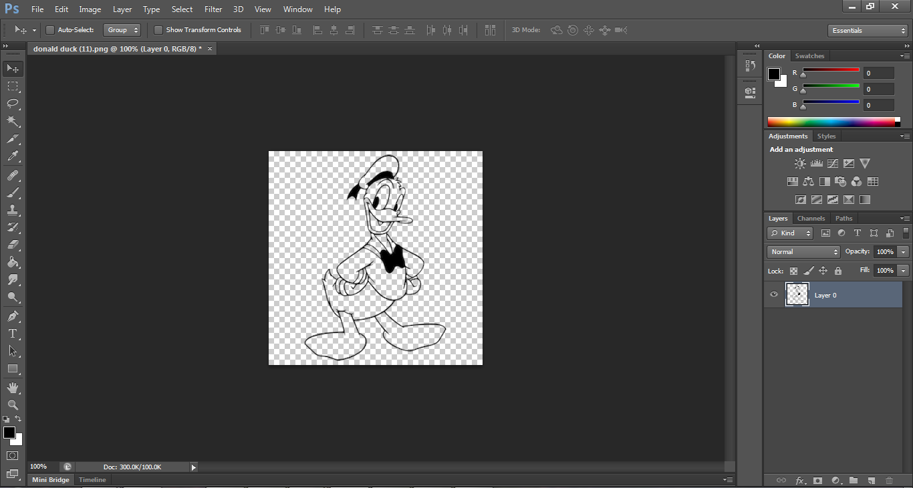Switch to the Timeline tab
The width and height of the screenshot is (913, 488).
(92, 480)
